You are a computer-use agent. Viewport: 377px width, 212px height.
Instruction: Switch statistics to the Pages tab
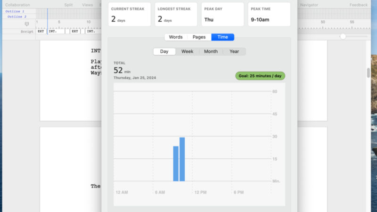click(199, 37)
